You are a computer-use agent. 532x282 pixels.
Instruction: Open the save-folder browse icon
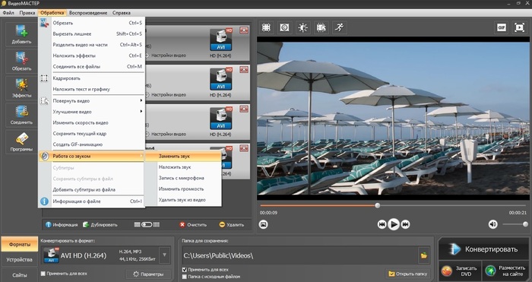424,255
